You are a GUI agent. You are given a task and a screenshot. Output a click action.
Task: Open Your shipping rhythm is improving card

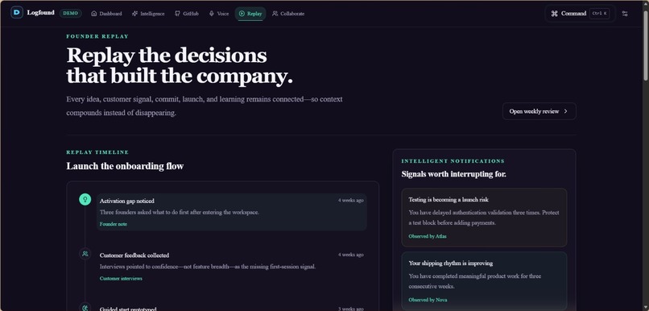[x=484, y=281]
